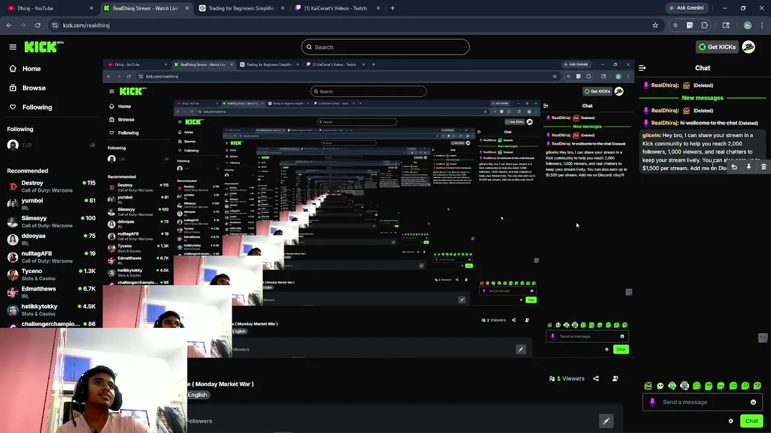This screenshot has width=771, height=433.
Task: Open the Kick account avatar menu
Action: (x=749, y=47)
